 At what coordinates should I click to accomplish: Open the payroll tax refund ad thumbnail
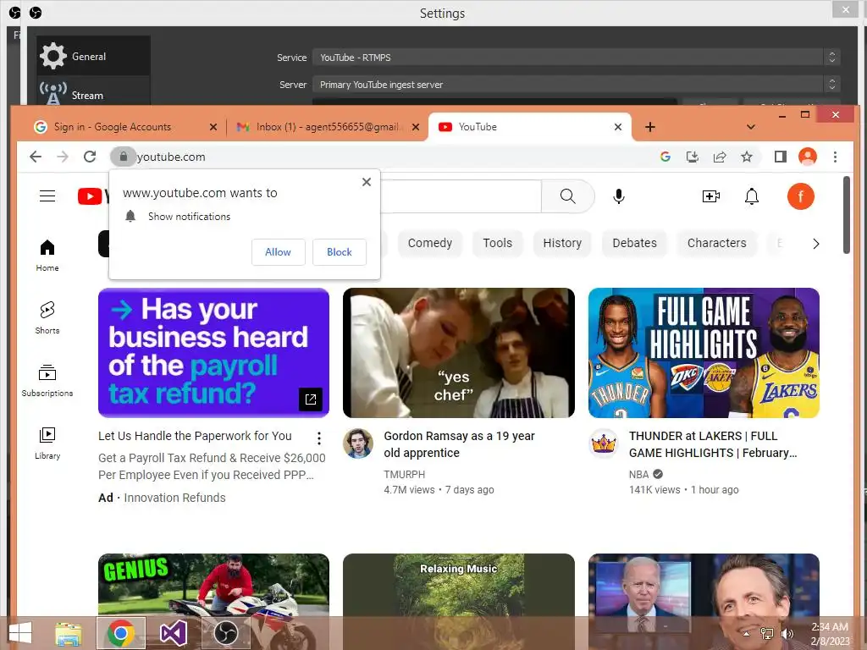pyautogui.click(x=213, y=353)
